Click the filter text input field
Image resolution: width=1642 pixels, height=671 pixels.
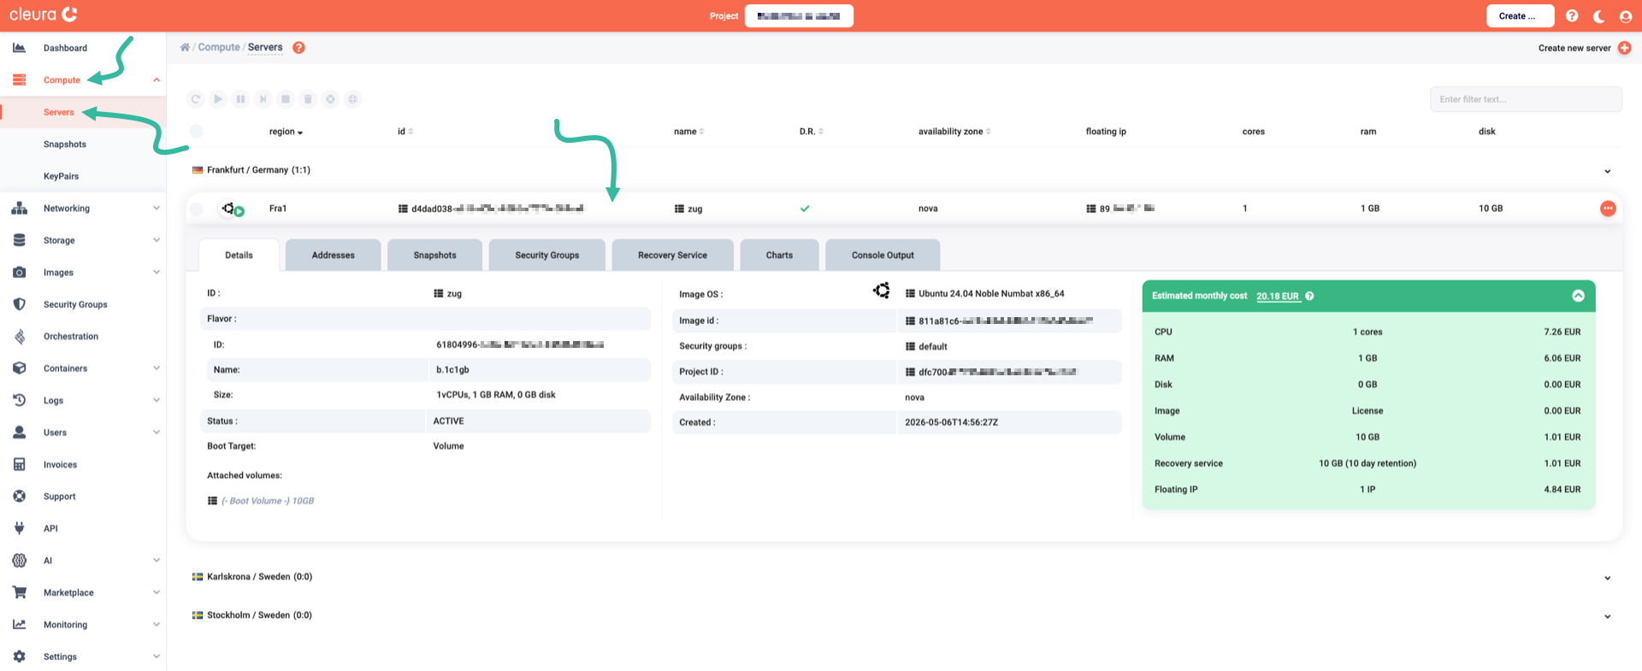pyautogui.click(x=1526, y=99)
